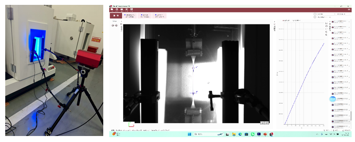Click the right small button at the image's lower-right corner
This screenshot has width=355, height=142.
[x=267, y=123]
